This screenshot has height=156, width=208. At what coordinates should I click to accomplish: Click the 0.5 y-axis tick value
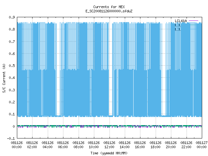pyautogui.click(x=12, y=66)
